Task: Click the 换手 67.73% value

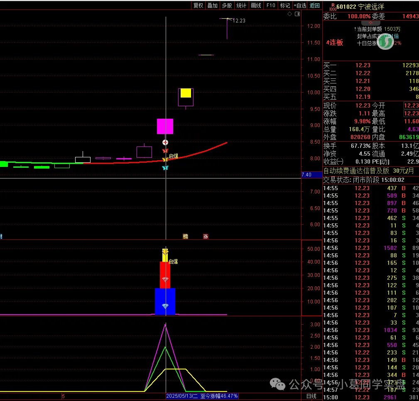Action: (361, 146)
